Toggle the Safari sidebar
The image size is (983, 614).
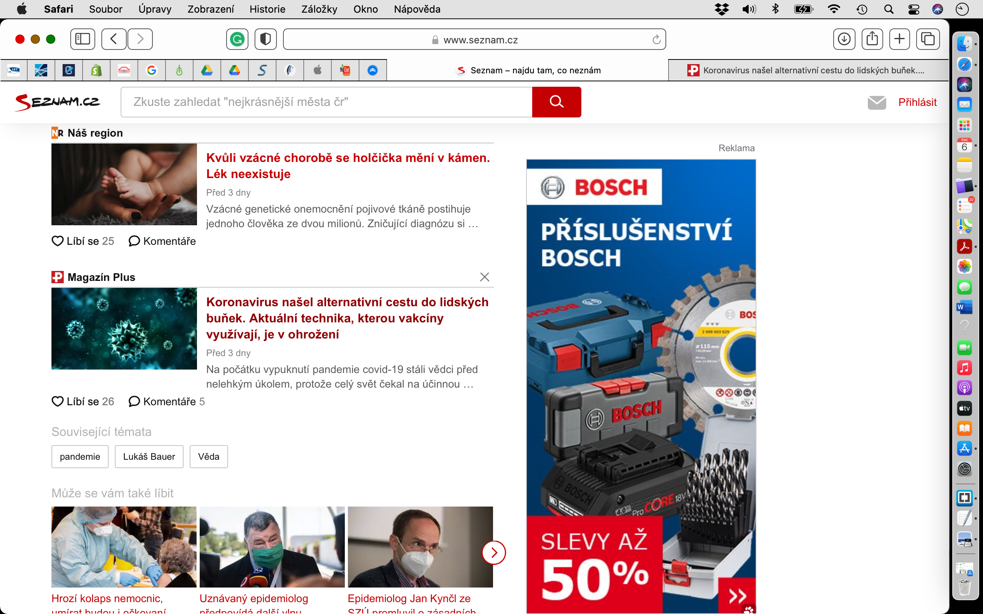point(83,39)
